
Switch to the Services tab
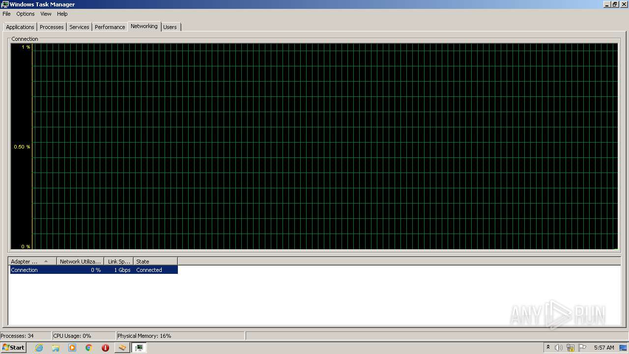pos(79,27)
